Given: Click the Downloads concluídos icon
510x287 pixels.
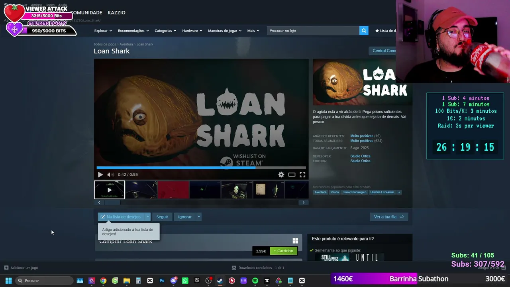Looking at the screenshot, I should [x=234, y=268].
